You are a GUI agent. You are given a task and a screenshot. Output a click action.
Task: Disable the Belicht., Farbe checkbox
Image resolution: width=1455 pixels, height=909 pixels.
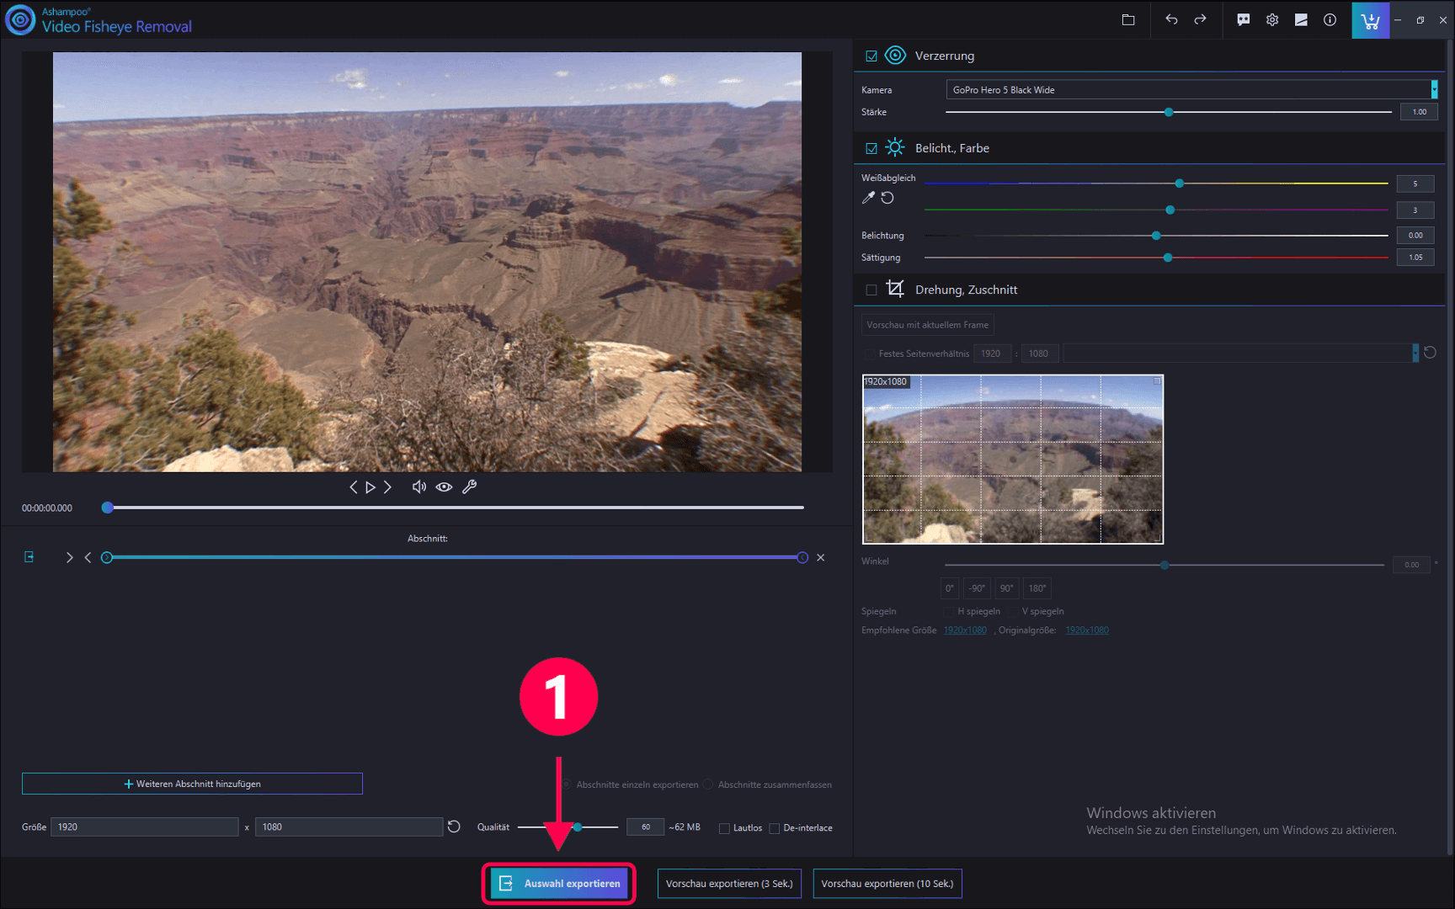pos(871,148)
